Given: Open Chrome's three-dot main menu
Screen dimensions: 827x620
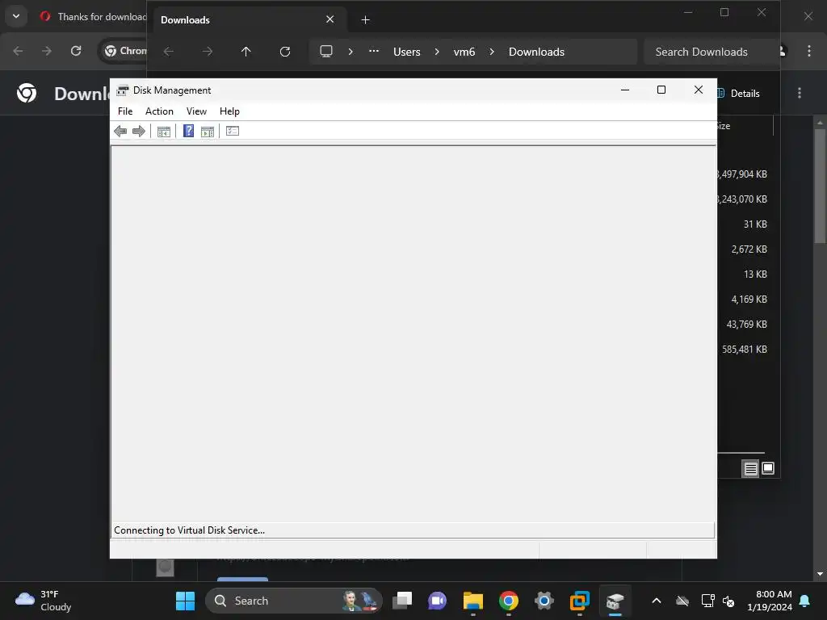Looking at the screenshot, I should pos(809,51).
